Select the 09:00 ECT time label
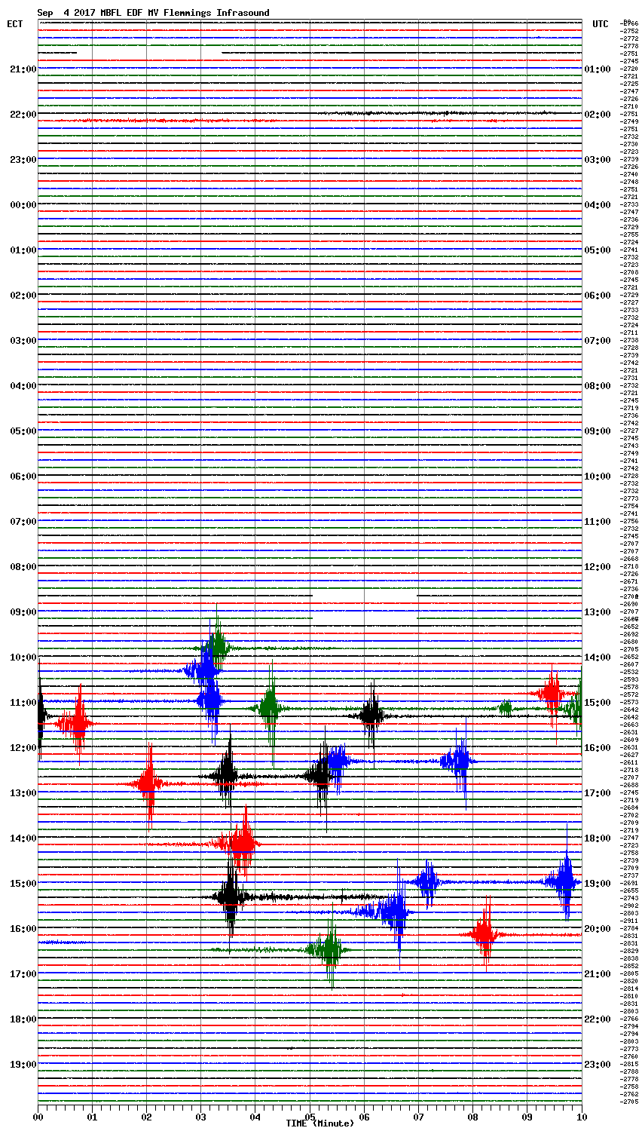Screen dimensions: 642x1131 coord(23,612)
